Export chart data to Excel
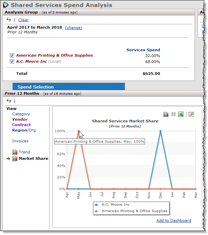Screen dimensions: 208x235 [x=181, y=114]
